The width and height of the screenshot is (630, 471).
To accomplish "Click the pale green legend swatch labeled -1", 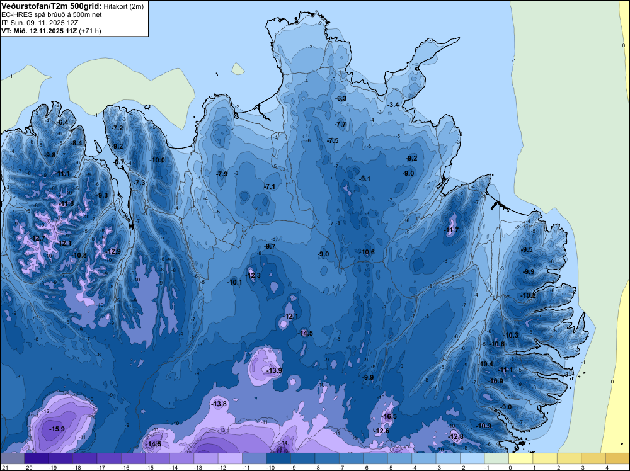I will point(496,459).
